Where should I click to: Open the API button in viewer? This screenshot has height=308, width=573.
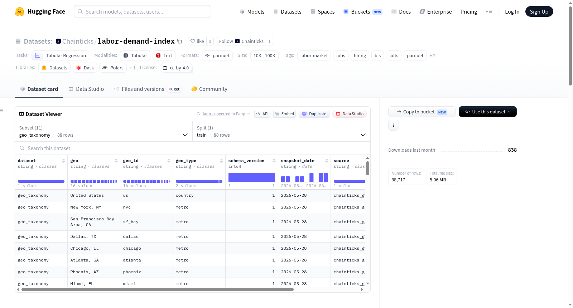pos(262,114)
